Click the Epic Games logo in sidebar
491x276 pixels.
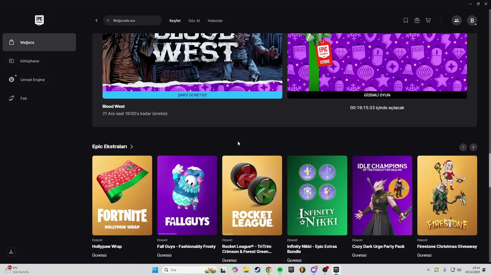39,20
